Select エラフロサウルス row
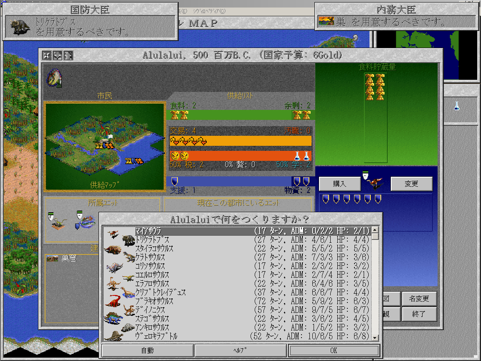This screenshot has width=481, height=361. [252, 283]
